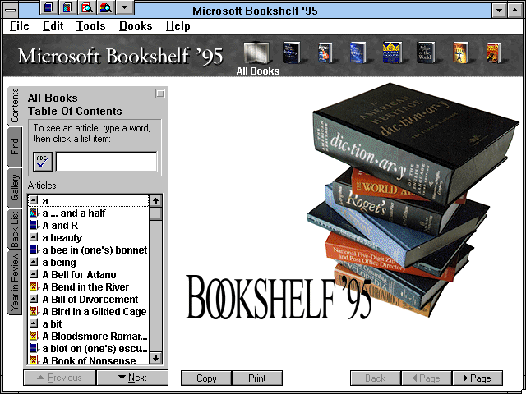Switch to the Back List tab
The height and width of the screenshot is (394, 526).
pyautogui.click(x=15, y=230)
